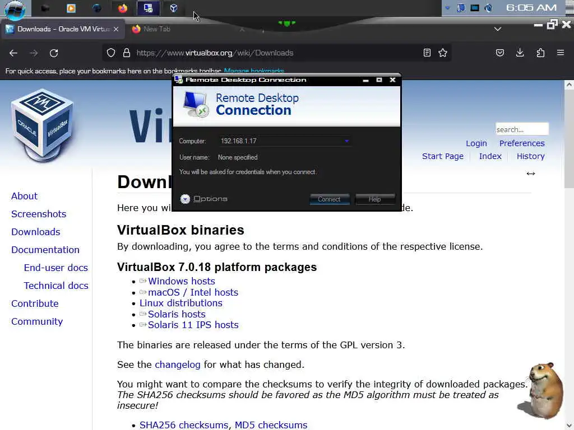
Task: Click the network icon in the system tray
Action: 461,8
